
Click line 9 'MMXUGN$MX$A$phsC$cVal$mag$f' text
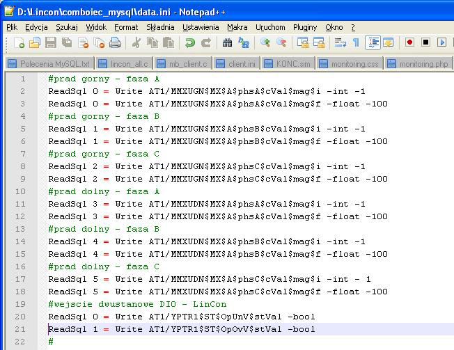click(x=246, y=179)
